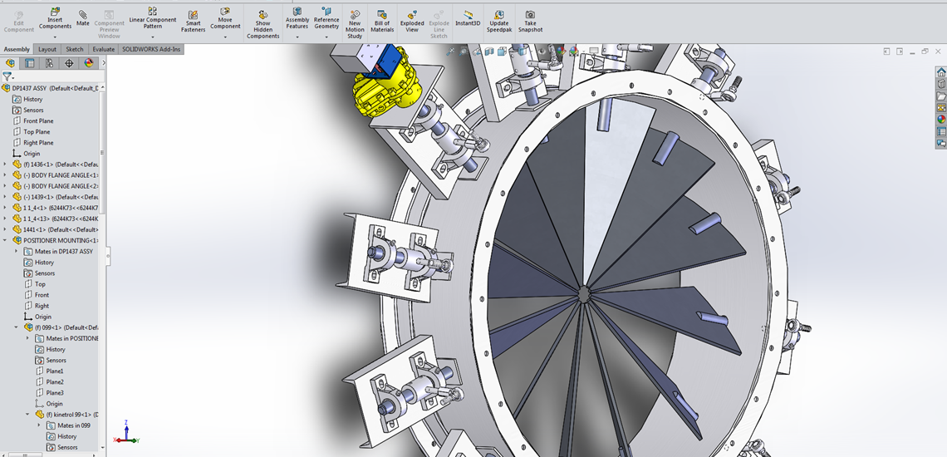Click the Edit Component tool
This screenshot has height=457, width=947.
tap(19, 22)
